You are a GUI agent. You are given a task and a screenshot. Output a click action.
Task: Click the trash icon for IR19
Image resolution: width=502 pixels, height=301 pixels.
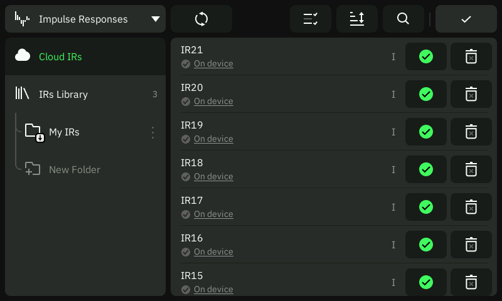point(471,132)
